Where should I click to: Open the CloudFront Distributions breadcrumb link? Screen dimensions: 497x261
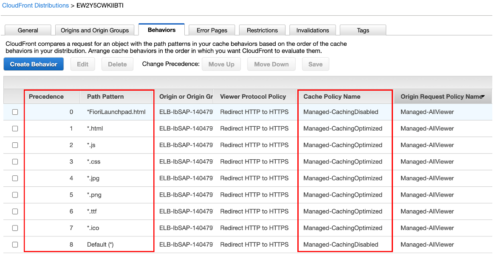point(35,6)
